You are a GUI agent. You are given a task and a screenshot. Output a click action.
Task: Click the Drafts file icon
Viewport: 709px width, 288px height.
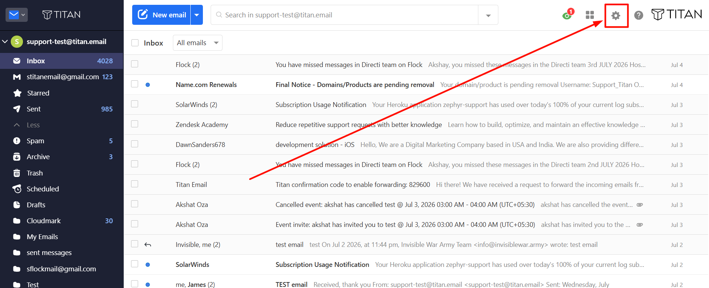tap(17, 205)
